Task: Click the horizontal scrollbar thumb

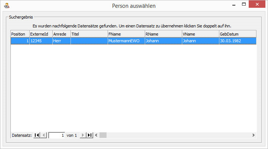Action: coord(103,135)
